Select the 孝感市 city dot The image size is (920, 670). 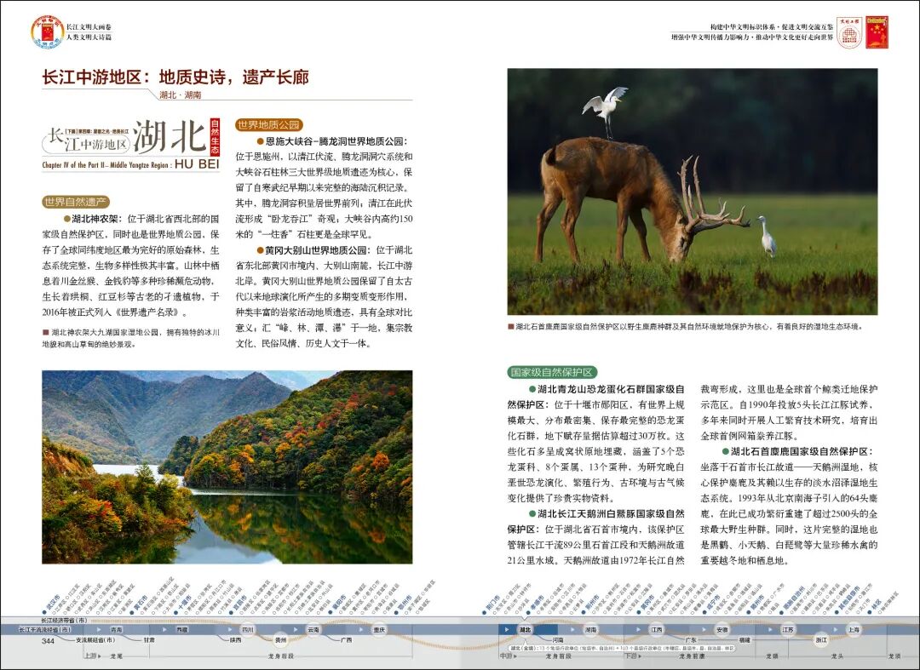pyautogui.click(x=528, y=612)
